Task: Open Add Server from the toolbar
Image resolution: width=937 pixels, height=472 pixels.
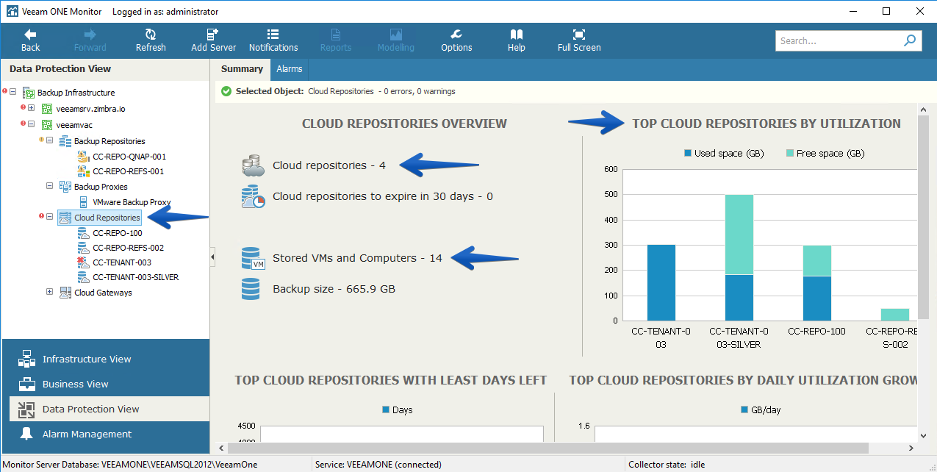Action: tap(213, 35)
